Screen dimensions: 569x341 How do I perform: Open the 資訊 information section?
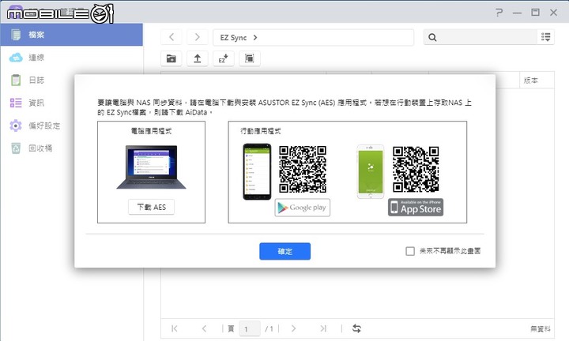pyautogui.click(x=36, y=103)
